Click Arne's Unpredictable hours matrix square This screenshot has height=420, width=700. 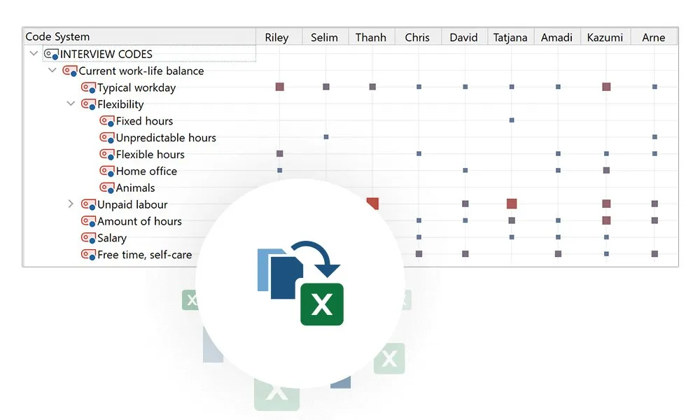[x=654, y=136]
